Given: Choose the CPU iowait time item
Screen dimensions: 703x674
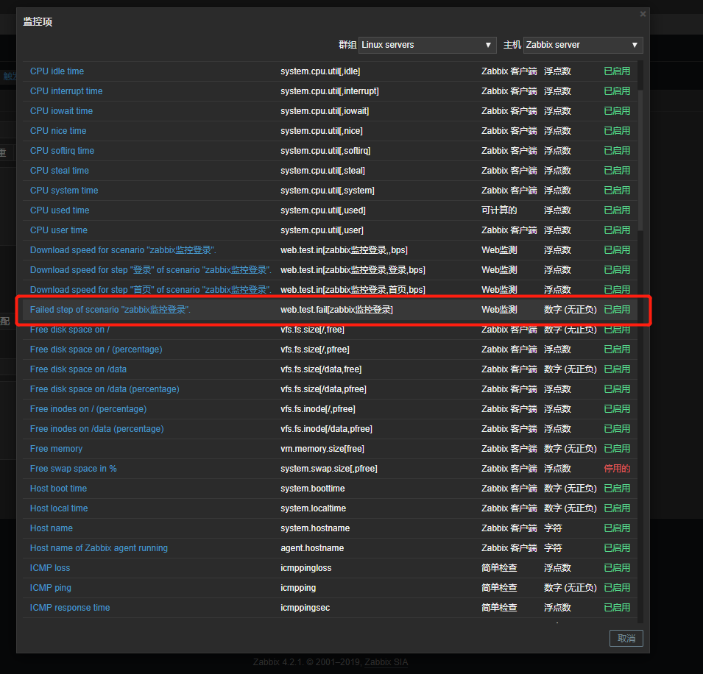Looking at the screenshot, I should 61,111.
